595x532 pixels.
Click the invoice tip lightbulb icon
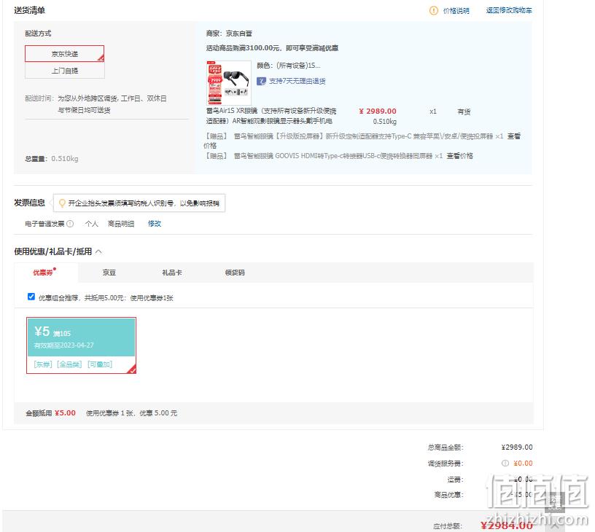(62, 203)
